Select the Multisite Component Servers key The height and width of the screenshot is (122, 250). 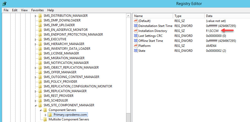coord(69,119)
